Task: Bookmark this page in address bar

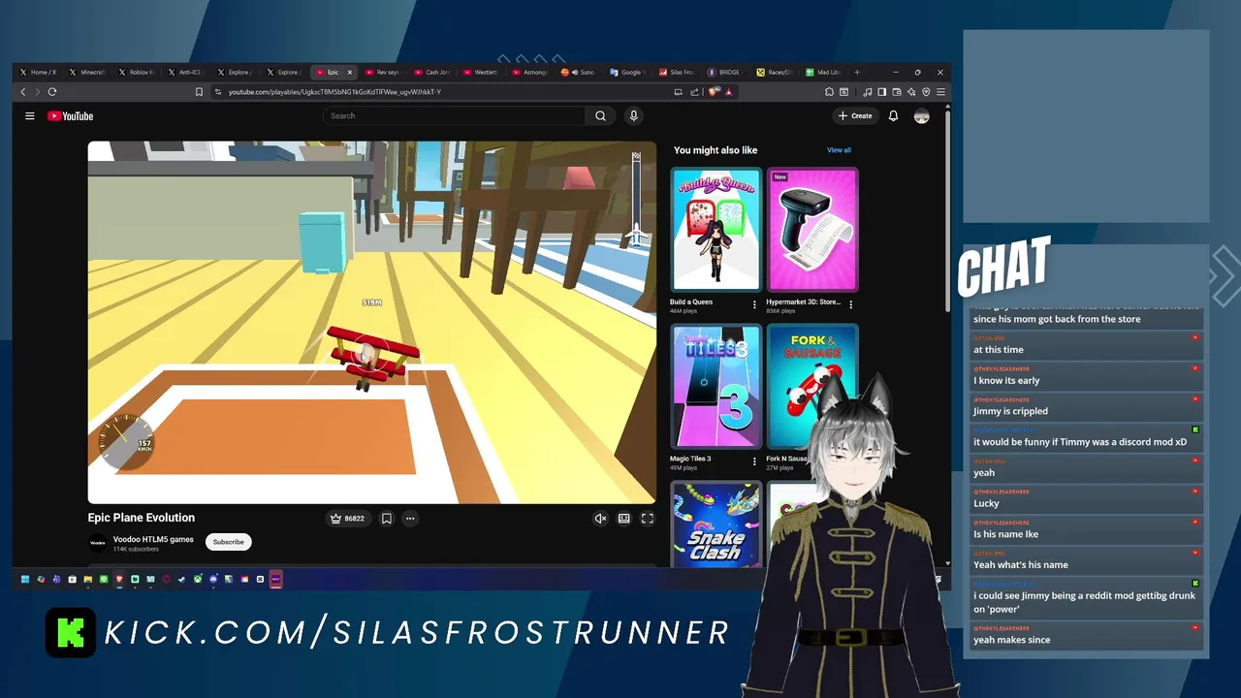Action: [x=199, y=92]
